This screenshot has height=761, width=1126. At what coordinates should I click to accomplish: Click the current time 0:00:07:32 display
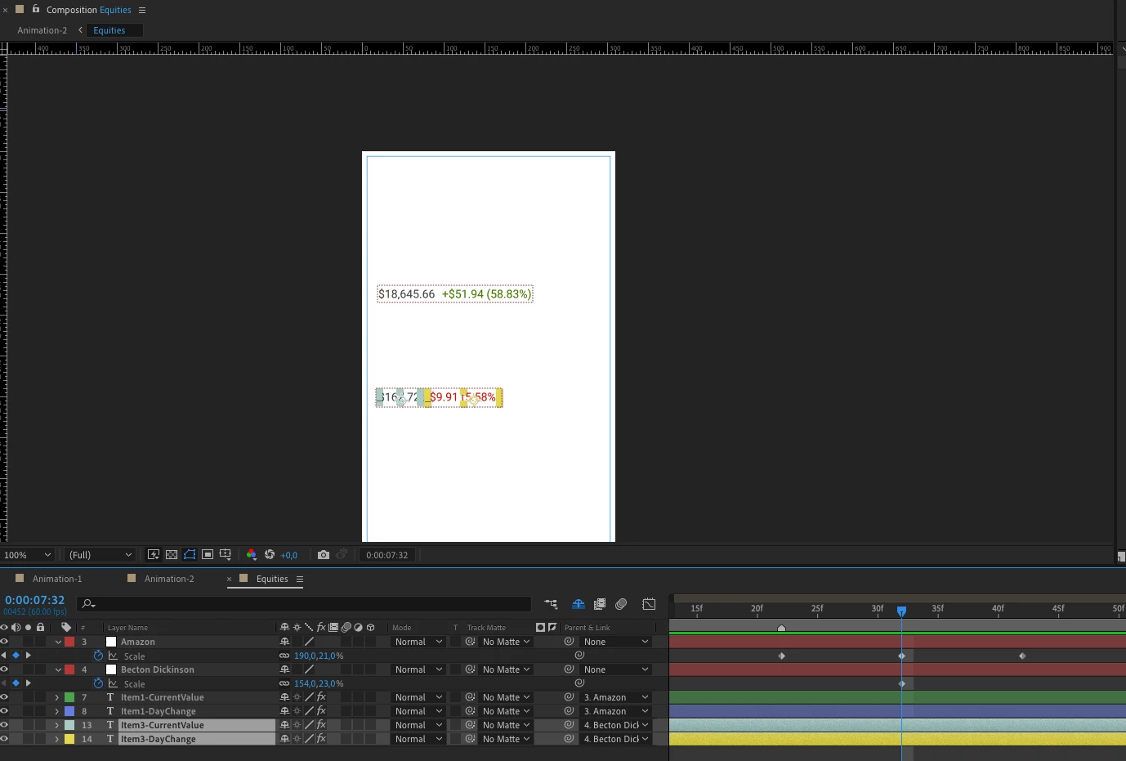34,600
